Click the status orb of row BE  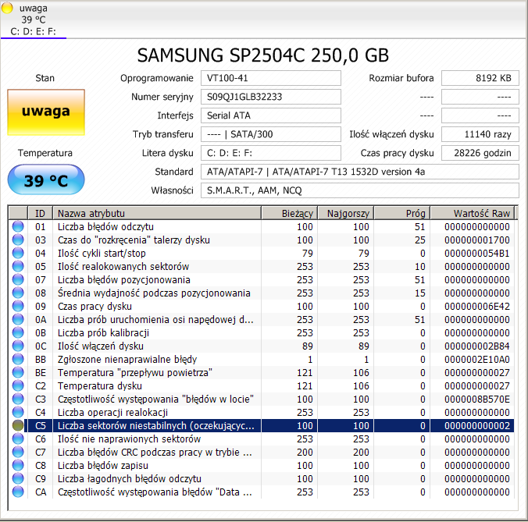[x=18, y=372]
